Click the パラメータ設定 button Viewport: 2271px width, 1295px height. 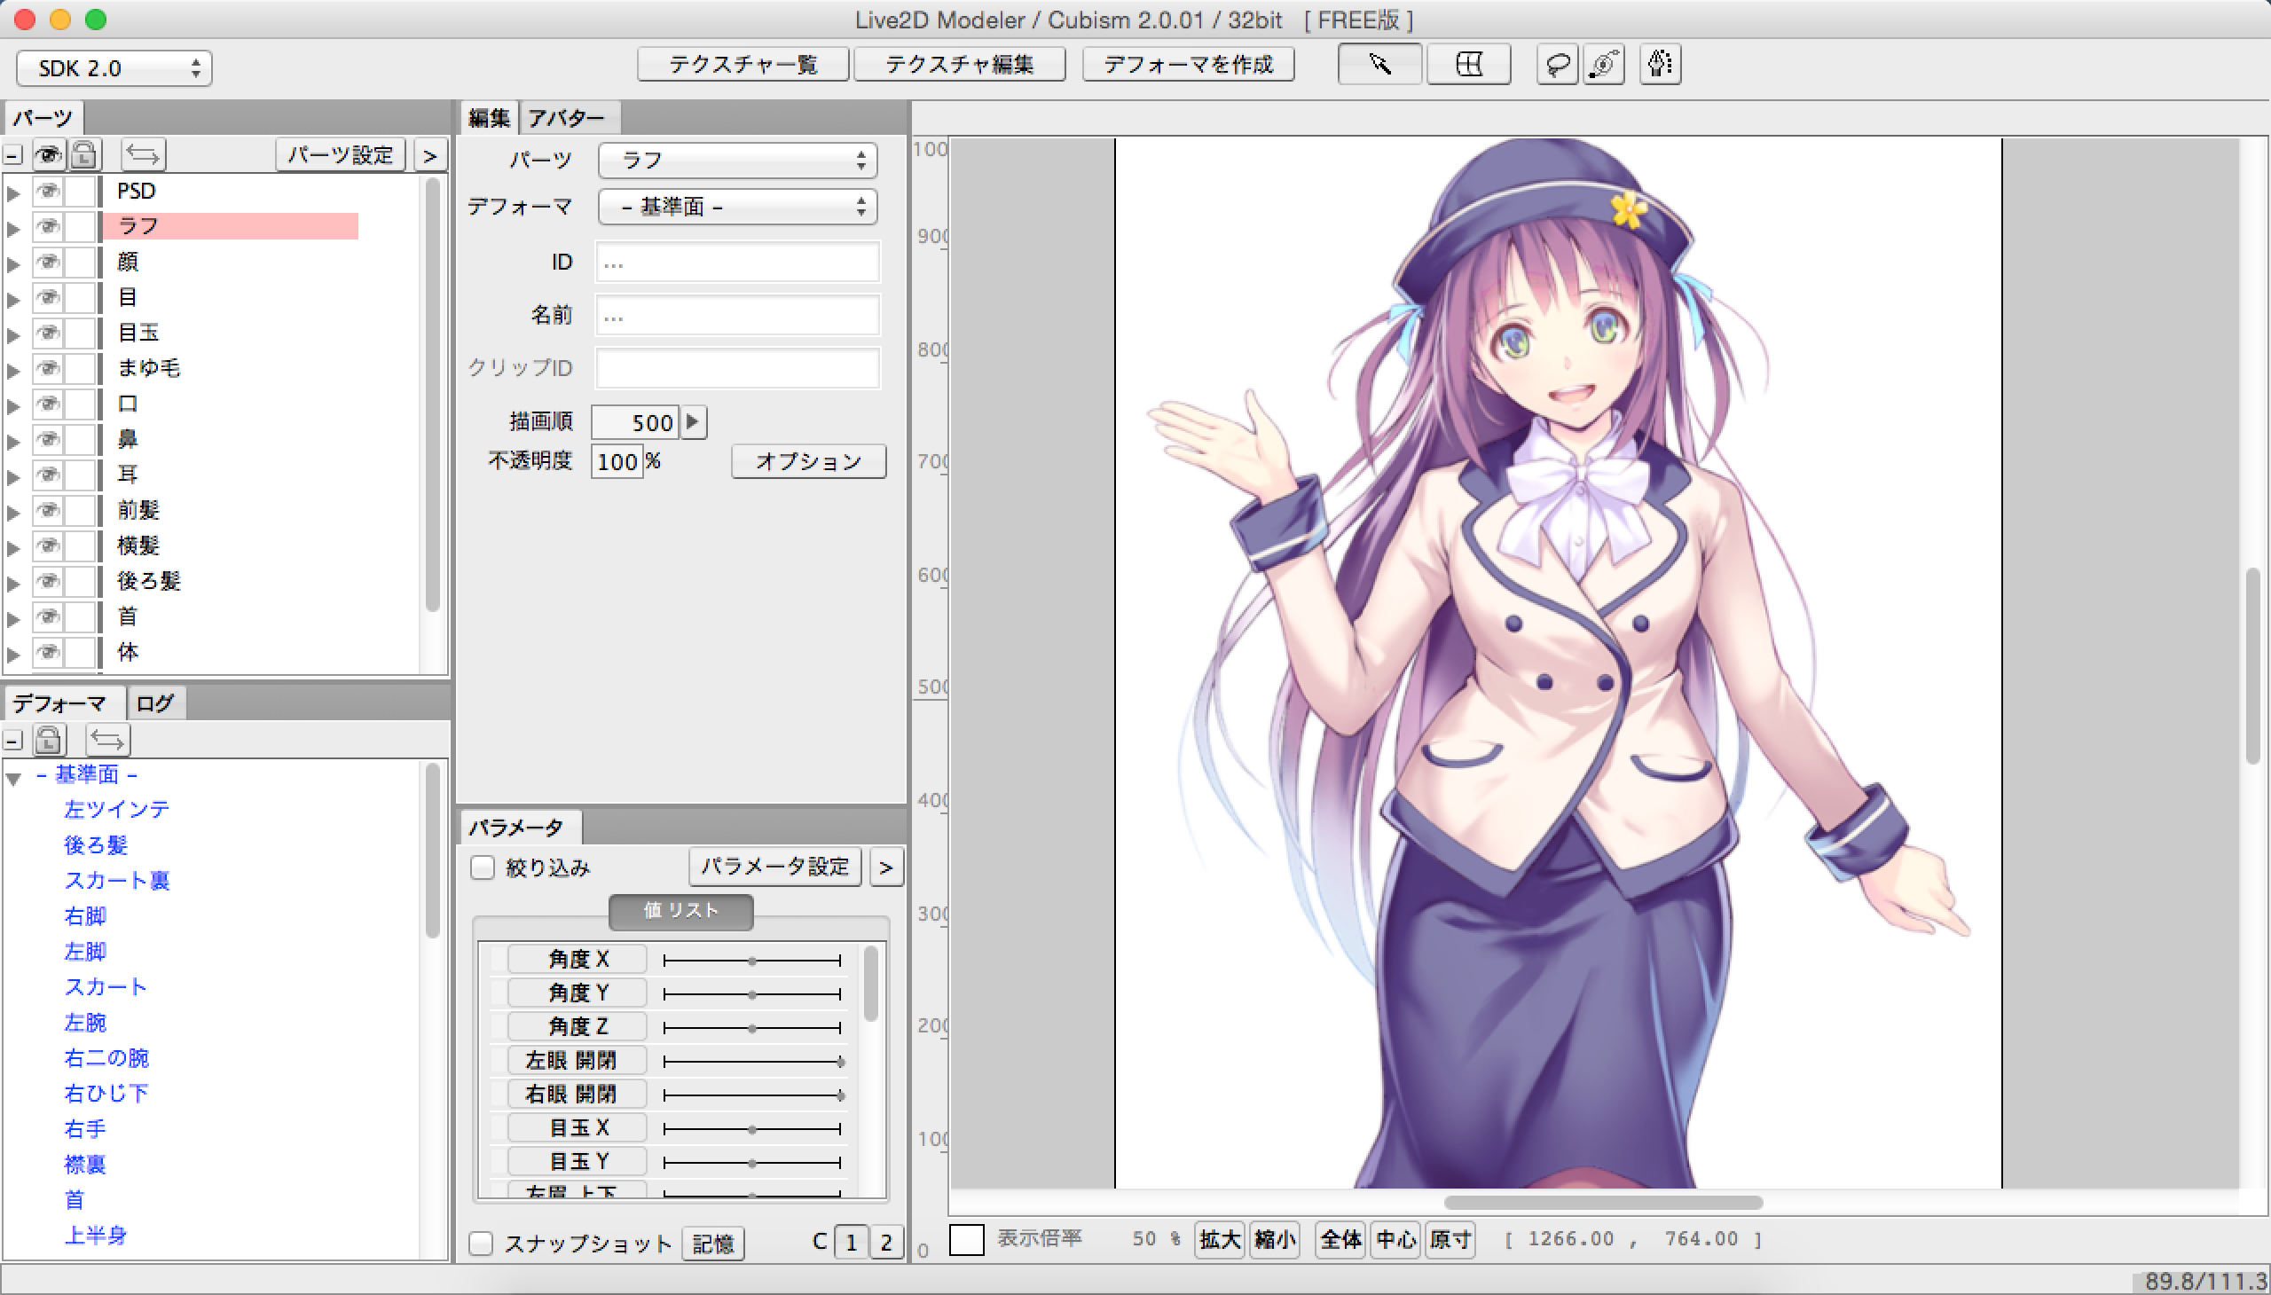[774, 867]
